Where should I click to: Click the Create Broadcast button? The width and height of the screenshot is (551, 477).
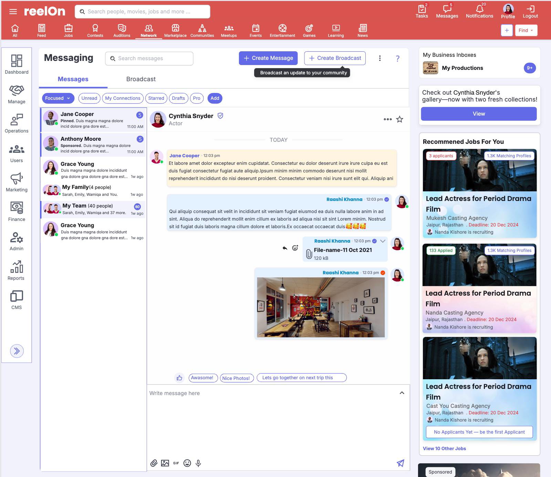[x=335, y=58]
